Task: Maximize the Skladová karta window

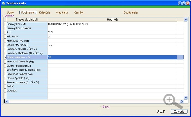Action: click(184, 3)
